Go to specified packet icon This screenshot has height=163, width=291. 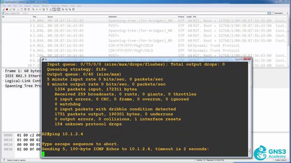[44, 9]
